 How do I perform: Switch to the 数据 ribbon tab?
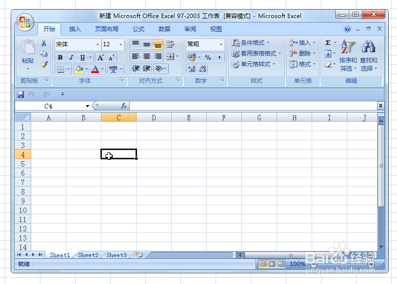pos(164,29)
